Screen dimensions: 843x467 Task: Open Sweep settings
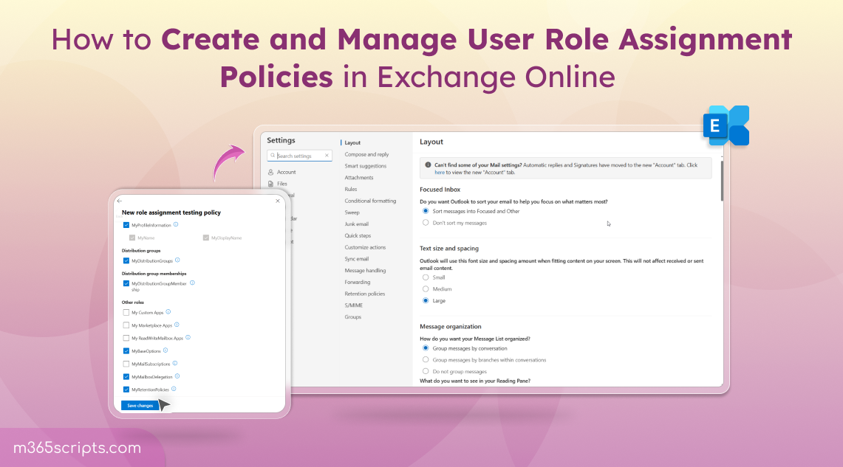[352, 212]
